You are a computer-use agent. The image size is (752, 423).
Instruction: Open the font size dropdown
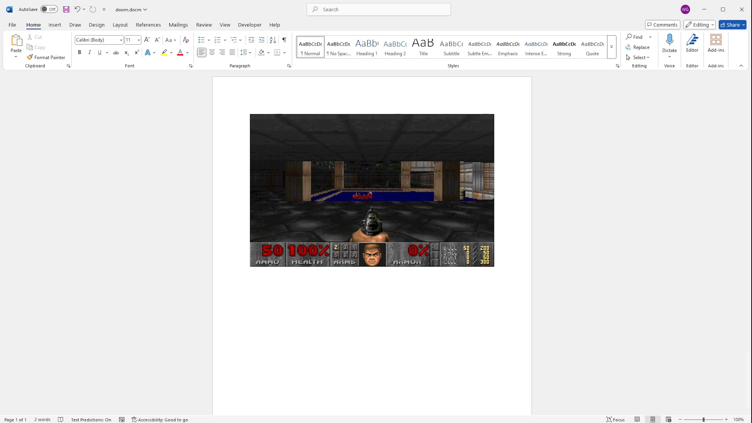[x=139, y=40]
